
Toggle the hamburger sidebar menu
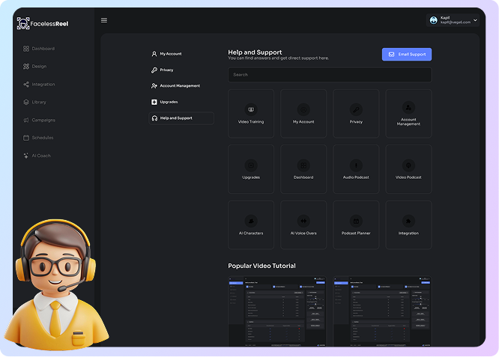click(104, 20)
